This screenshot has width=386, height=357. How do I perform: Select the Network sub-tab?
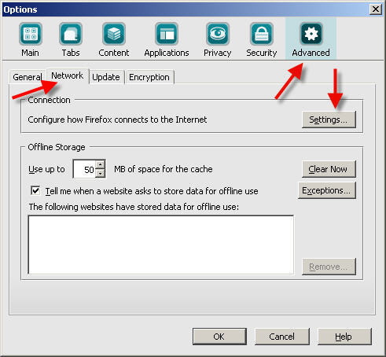click(x=68, y=75)
